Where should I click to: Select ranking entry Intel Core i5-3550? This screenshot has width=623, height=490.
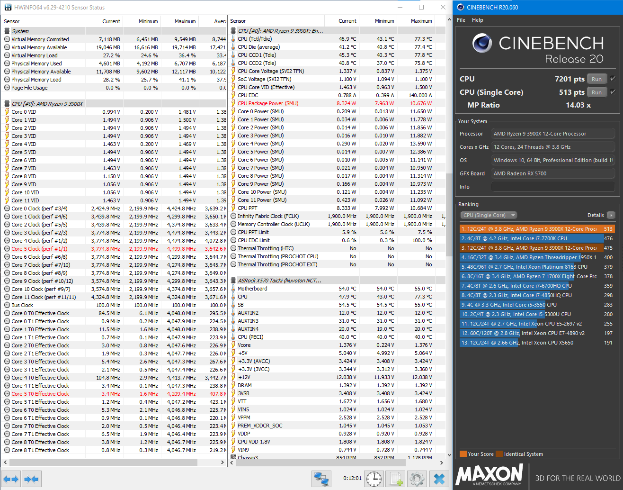tap(537, 305)
